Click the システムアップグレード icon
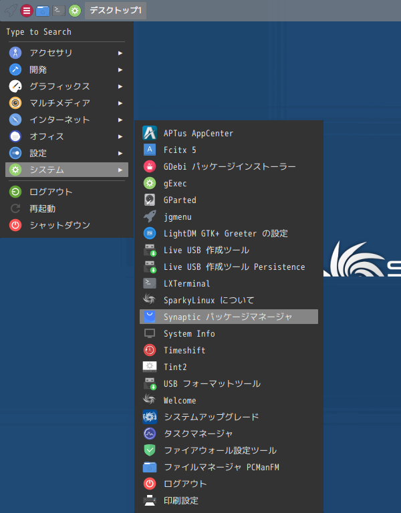This screenshot has width=401, height=513. click(x=150, y=417)
